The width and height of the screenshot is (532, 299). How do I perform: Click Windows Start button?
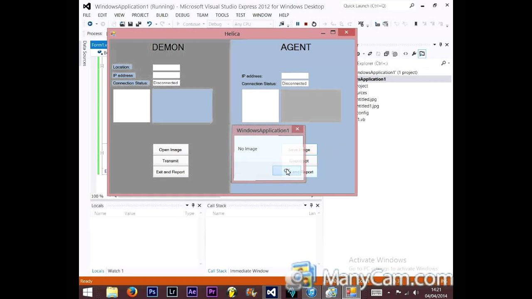[88, 292]
